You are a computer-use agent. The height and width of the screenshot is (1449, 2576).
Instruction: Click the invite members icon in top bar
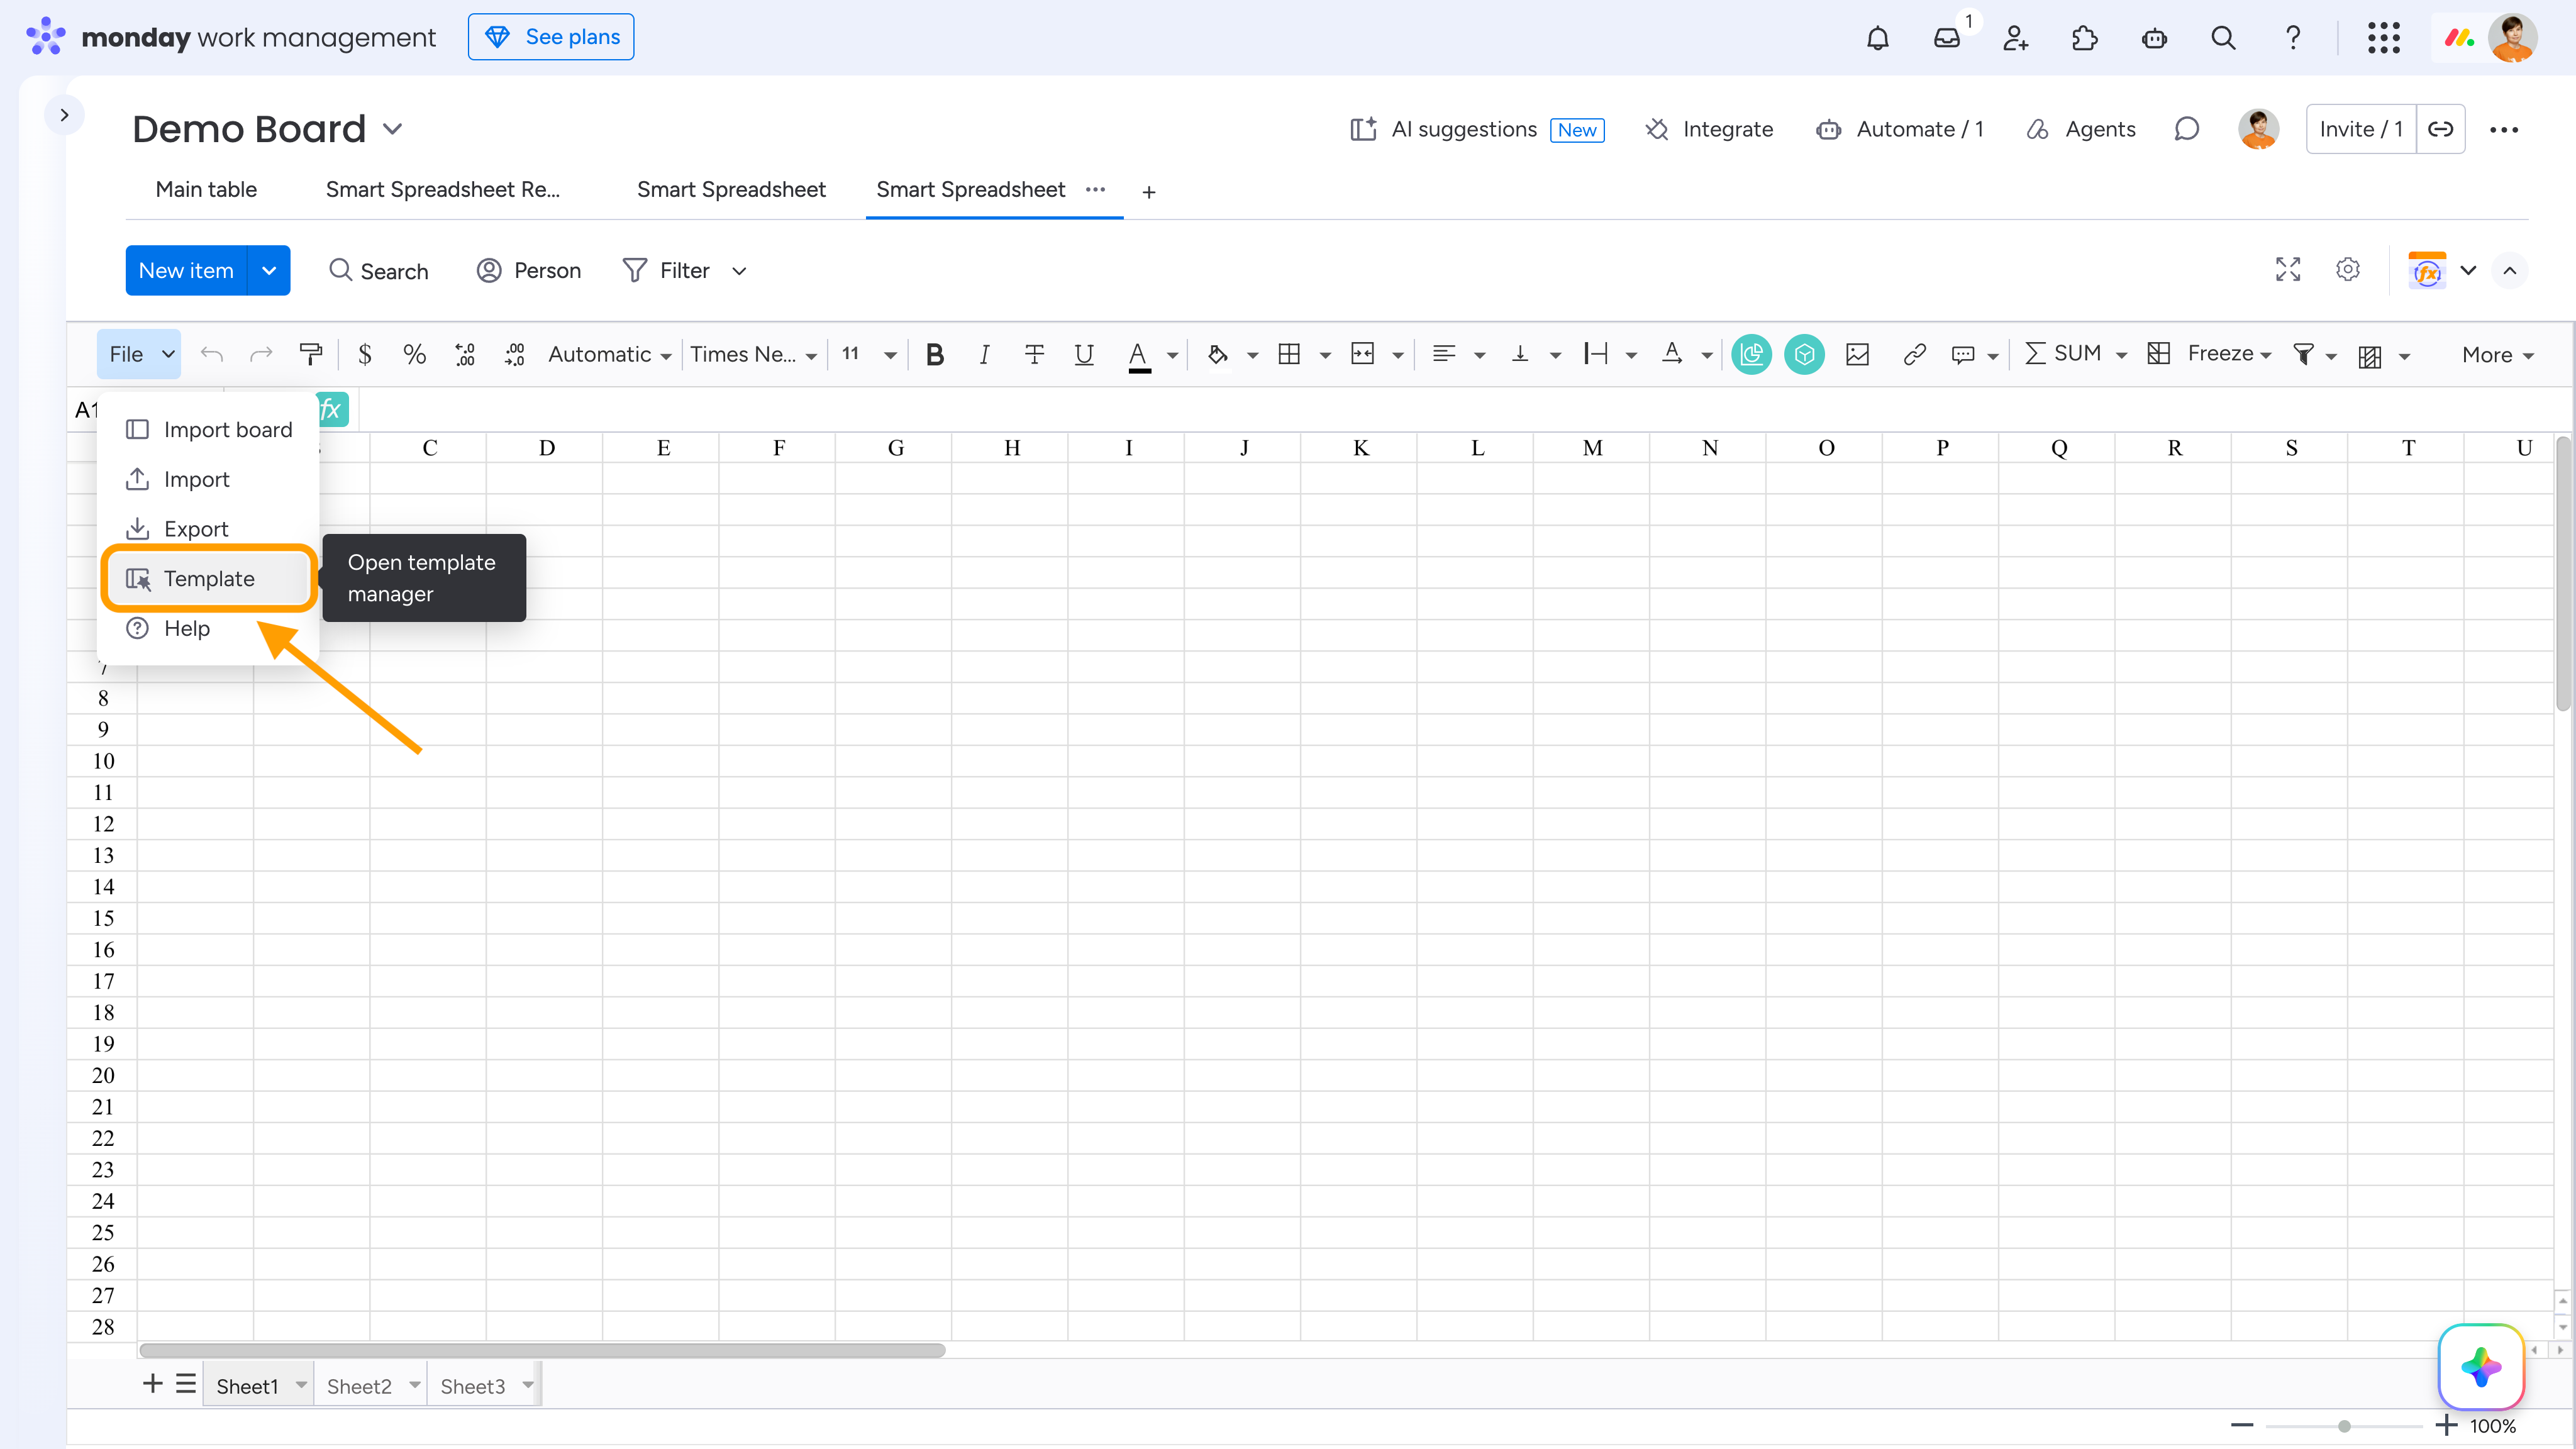[2016, 38]
